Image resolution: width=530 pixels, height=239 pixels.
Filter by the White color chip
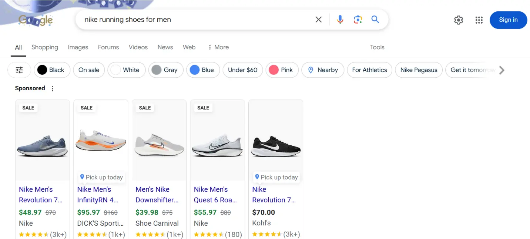coord(126,70)
